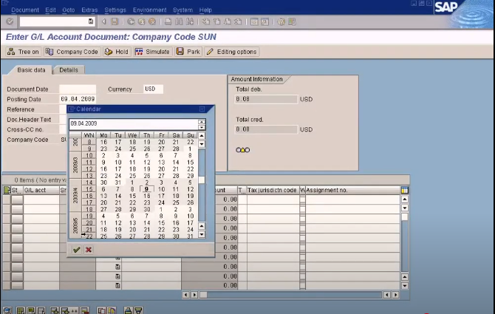Select the Basic data tab
Image resolution: width=495 pixels, height=314 pixels.
(31, 70)
